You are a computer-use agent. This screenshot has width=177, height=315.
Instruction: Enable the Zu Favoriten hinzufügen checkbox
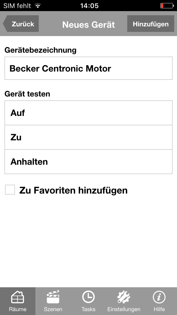coord(10,190)
